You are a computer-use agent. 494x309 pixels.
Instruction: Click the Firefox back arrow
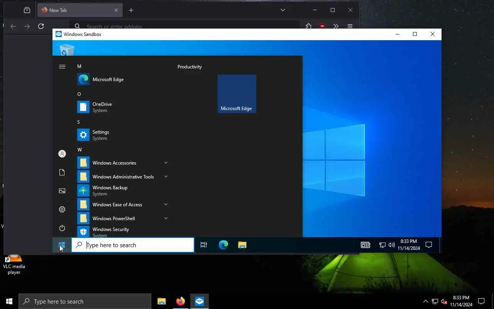pyautogui.click(x=13, y=26)
